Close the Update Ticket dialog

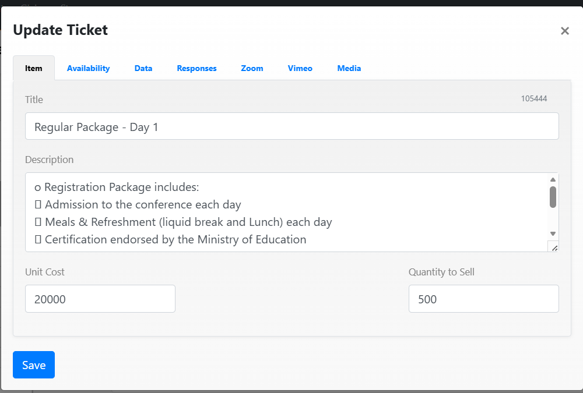coord(564,31)
